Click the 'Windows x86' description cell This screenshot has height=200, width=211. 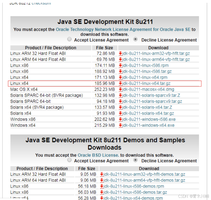tap(23, 119)
